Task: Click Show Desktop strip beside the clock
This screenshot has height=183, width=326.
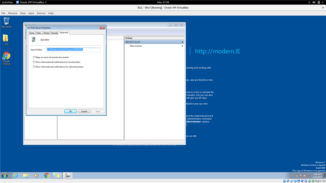Action: coord(324,175)
